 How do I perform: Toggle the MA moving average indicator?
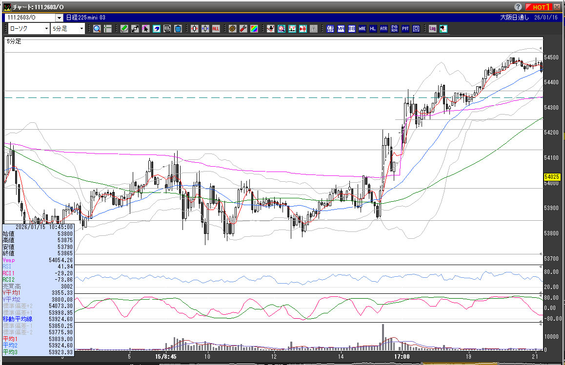coord(341,29)
